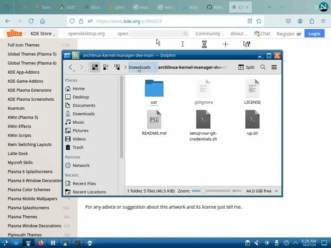Open Firefox extensions menu

(312, 21)
